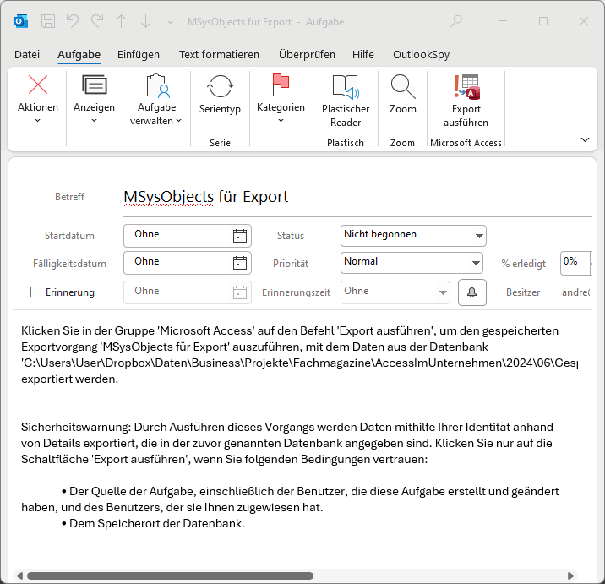The height and width of the screenshot is (584, 605).
Task: Open the Fälligkeitsdatum calendar picker
Action: pyautogui.click(x=240, y=263)
